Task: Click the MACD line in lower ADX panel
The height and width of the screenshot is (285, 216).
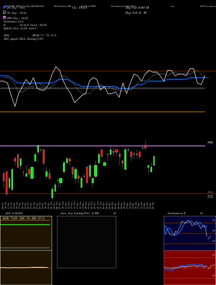Action: pos(24,267)
